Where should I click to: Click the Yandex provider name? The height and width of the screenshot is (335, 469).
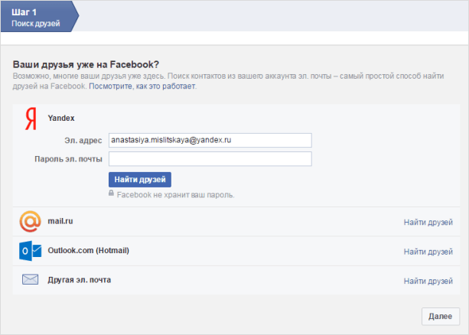point(61,118)
